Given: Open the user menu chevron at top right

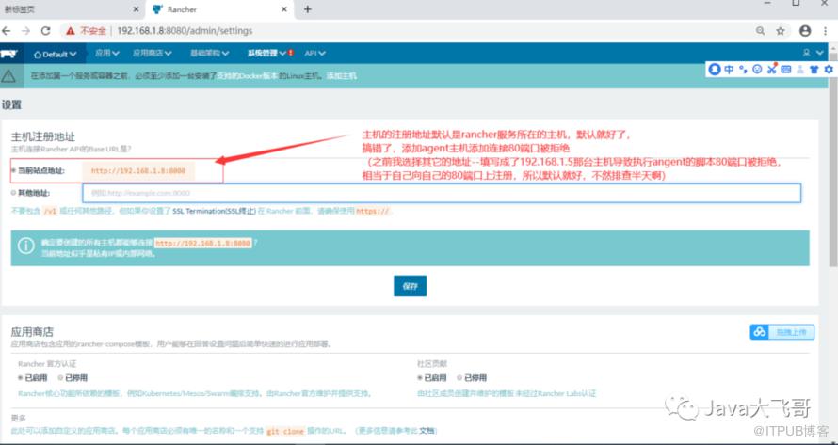Looking at the screenshot, I should (x=820, y=53).
